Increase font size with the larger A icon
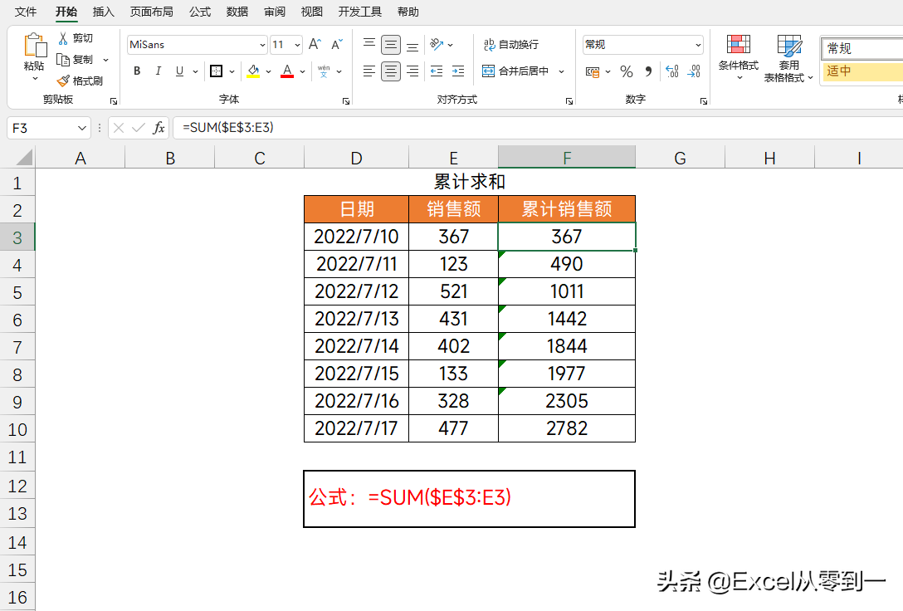Viewport: 903px width, 611px height. 315,44
